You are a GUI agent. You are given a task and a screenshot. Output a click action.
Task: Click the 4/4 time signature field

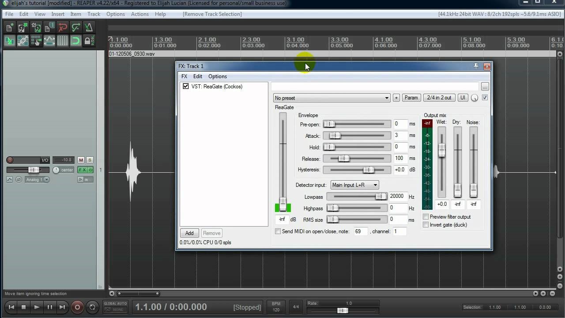pos(296,307)
